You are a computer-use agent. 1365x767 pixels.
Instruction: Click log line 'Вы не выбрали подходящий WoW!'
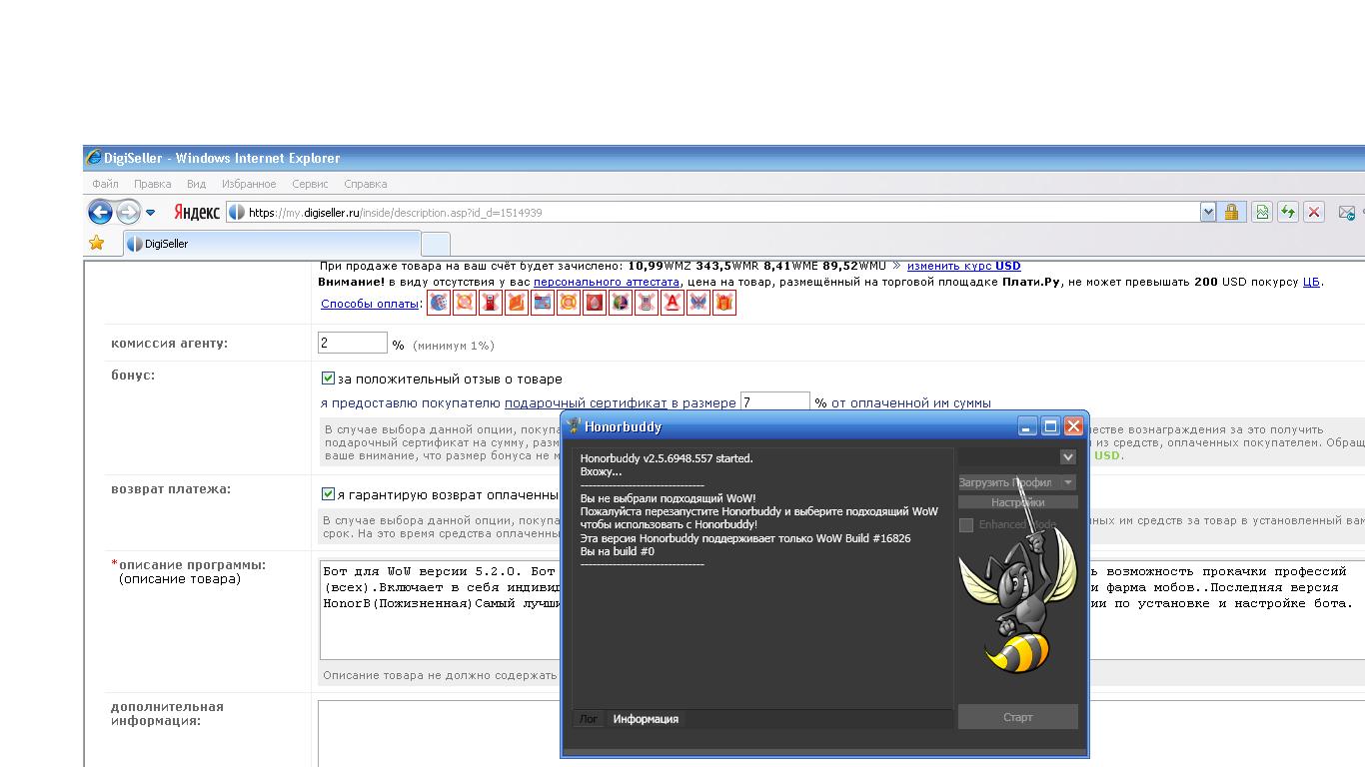[669, 498]
